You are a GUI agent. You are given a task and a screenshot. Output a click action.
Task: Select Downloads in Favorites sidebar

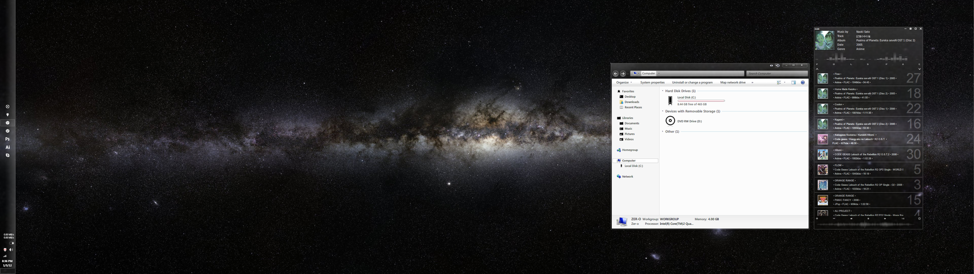click(x=632, y=102)
